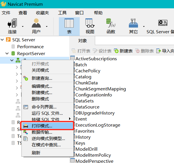174x163 pixels.
Task: Choose Execute SQL File (运行 SQL 文件...)
Action: [x=47, y=113]
